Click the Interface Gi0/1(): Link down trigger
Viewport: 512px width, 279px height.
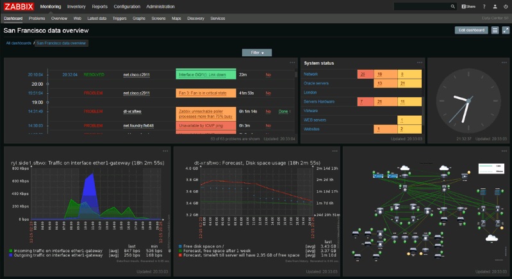click(202, 75)
